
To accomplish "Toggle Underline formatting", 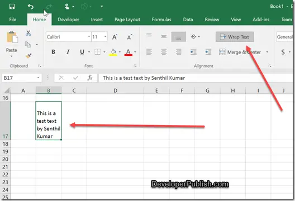I will click(82, 52).
